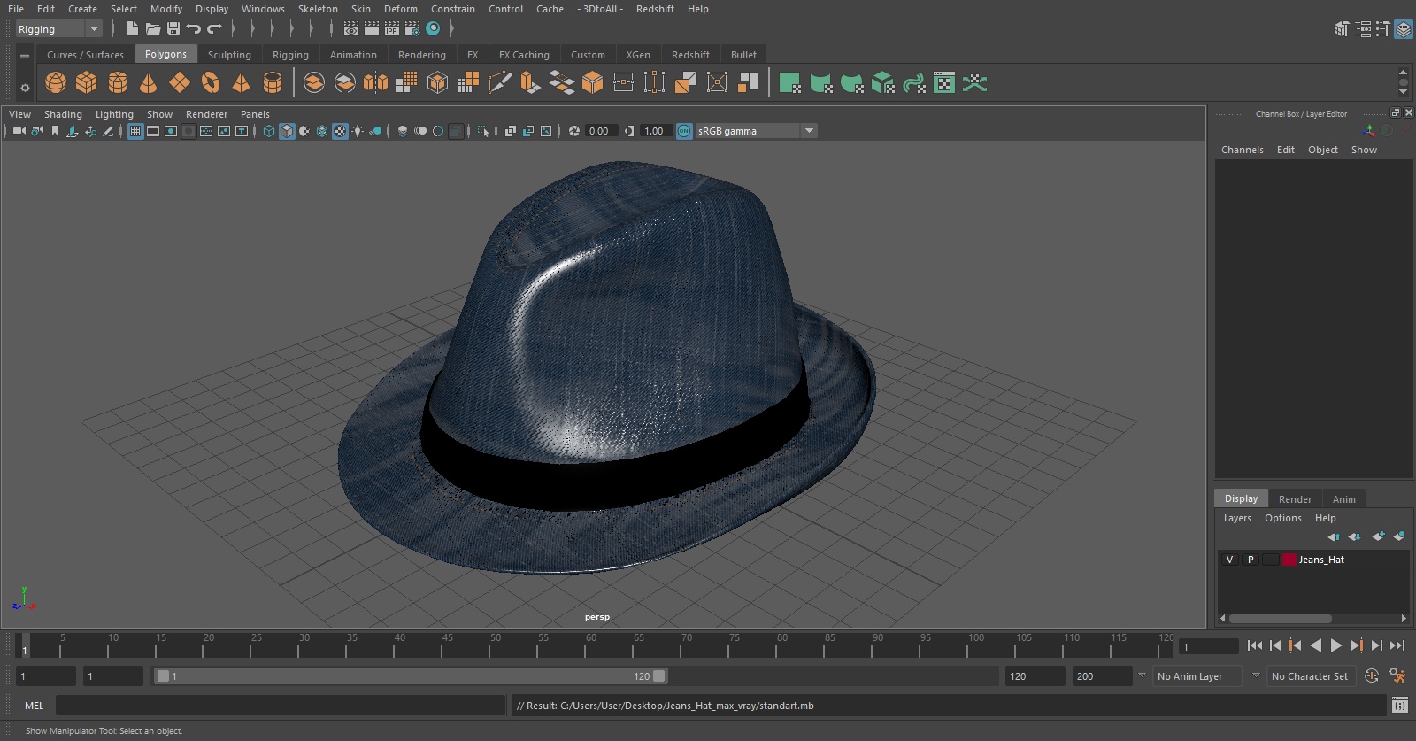Open Render Settings icon
This screenshot has height=741, width=1416.
point(412,29)
